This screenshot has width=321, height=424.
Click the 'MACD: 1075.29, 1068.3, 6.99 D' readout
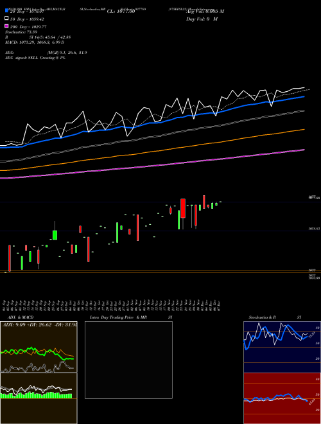(35, 42)
